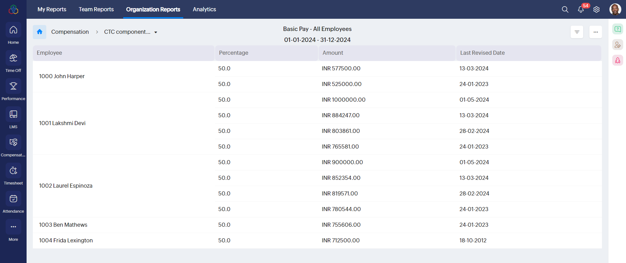
Task: Click the report title Basic Pay - All Employees
Action: [x=317, y=29]
